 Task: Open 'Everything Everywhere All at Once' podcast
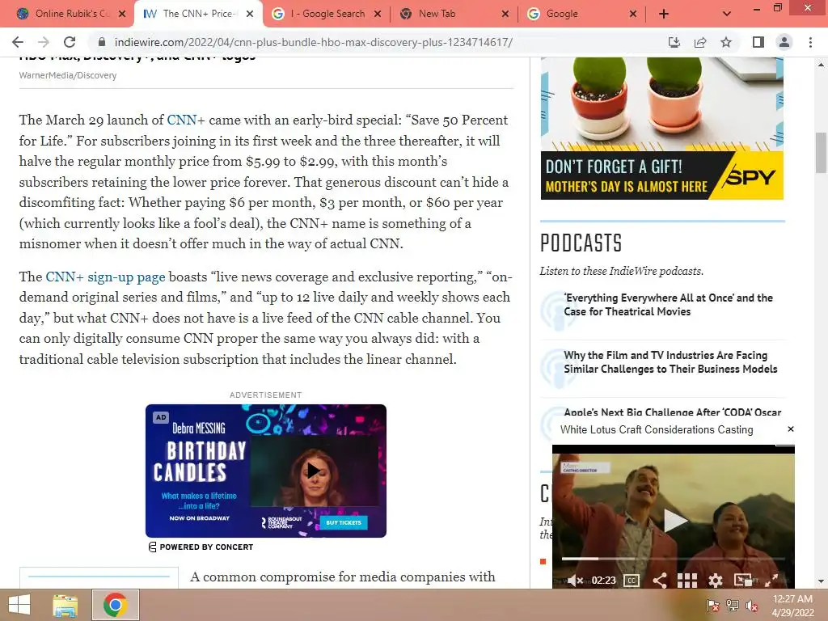668,305
